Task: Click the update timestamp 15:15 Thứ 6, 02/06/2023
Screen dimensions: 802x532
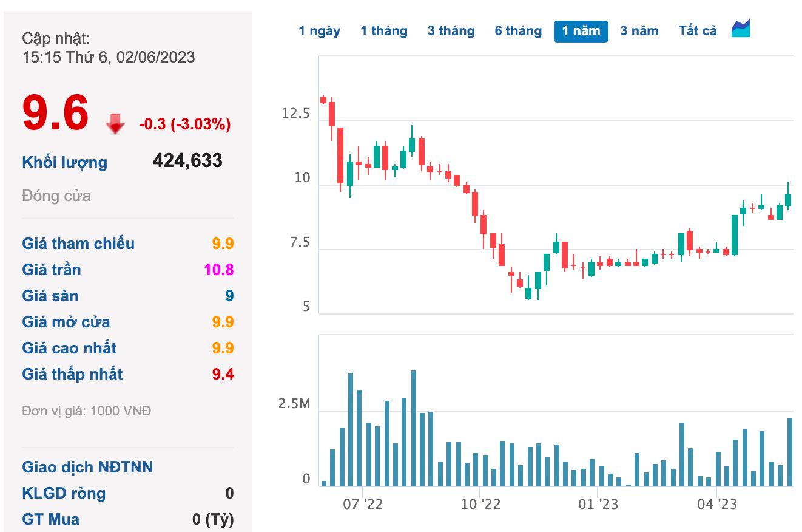Action: [x=109, y=57]
